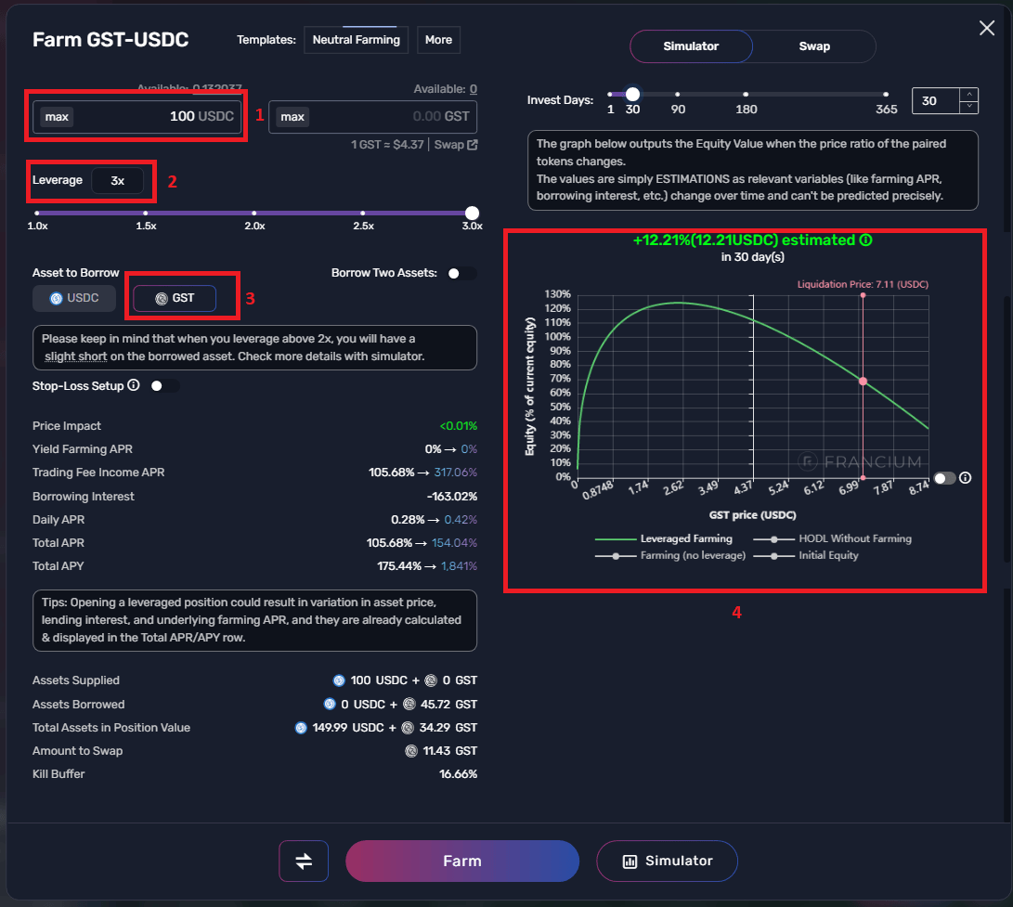Switch to the Simulator tab at top
This screenshot has height=907, width=1013.
(691, 46)
